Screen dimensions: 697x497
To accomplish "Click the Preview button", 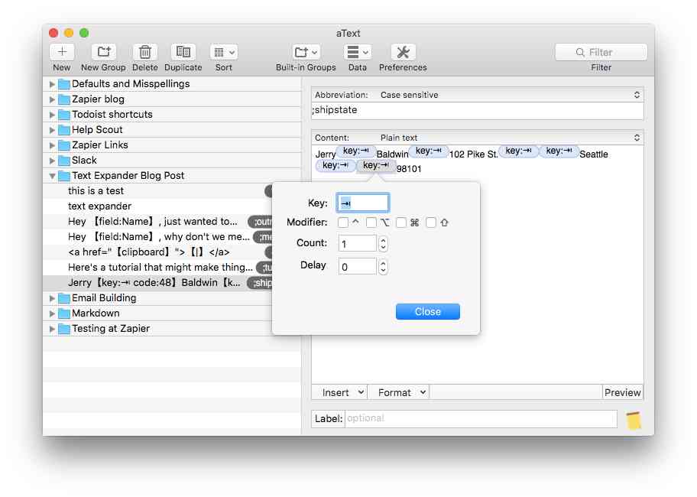I will [622, 392].
